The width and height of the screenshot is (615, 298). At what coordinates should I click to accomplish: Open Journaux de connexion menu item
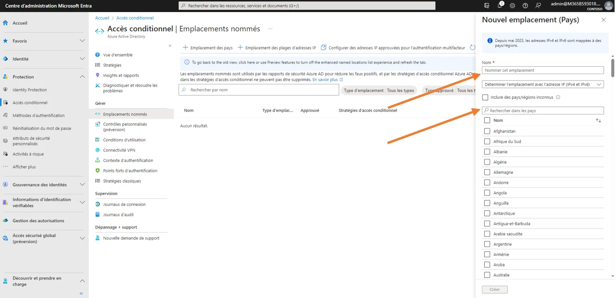pos(124,204)
